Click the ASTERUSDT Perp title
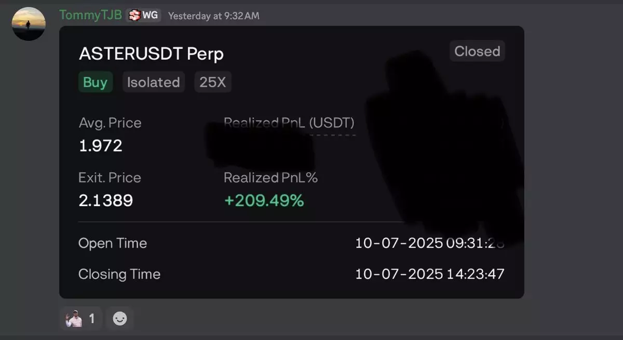Image resolution: width=623 pixels, height=340 pixels. click(151, 54)
